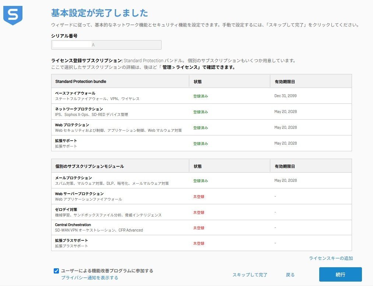
Task: Click Standard Protection bundle table header
Action: tap(81, 81)
